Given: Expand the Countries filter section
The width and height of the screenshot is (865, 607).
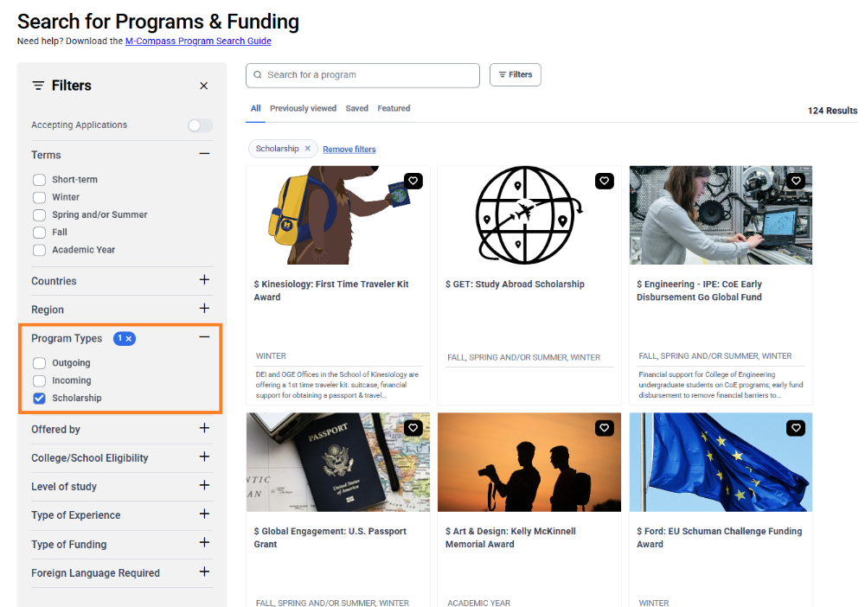Looking at the screenshot, I should 204,280.
